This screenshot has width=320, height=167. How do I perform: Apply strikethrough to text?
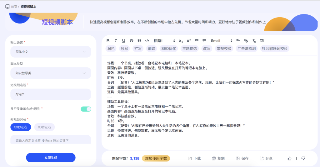(x=131, y=41)
